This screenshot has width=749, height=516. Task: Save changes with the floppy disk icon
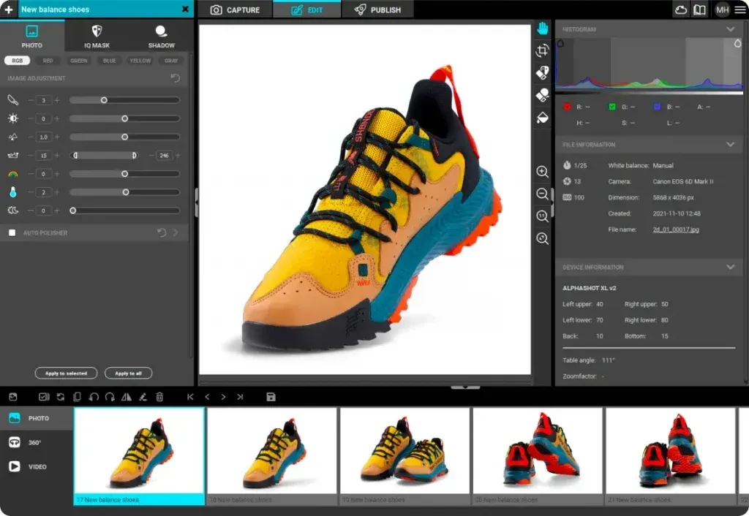271,397
